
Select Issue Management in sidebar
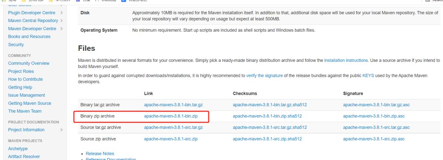(27, 95)
